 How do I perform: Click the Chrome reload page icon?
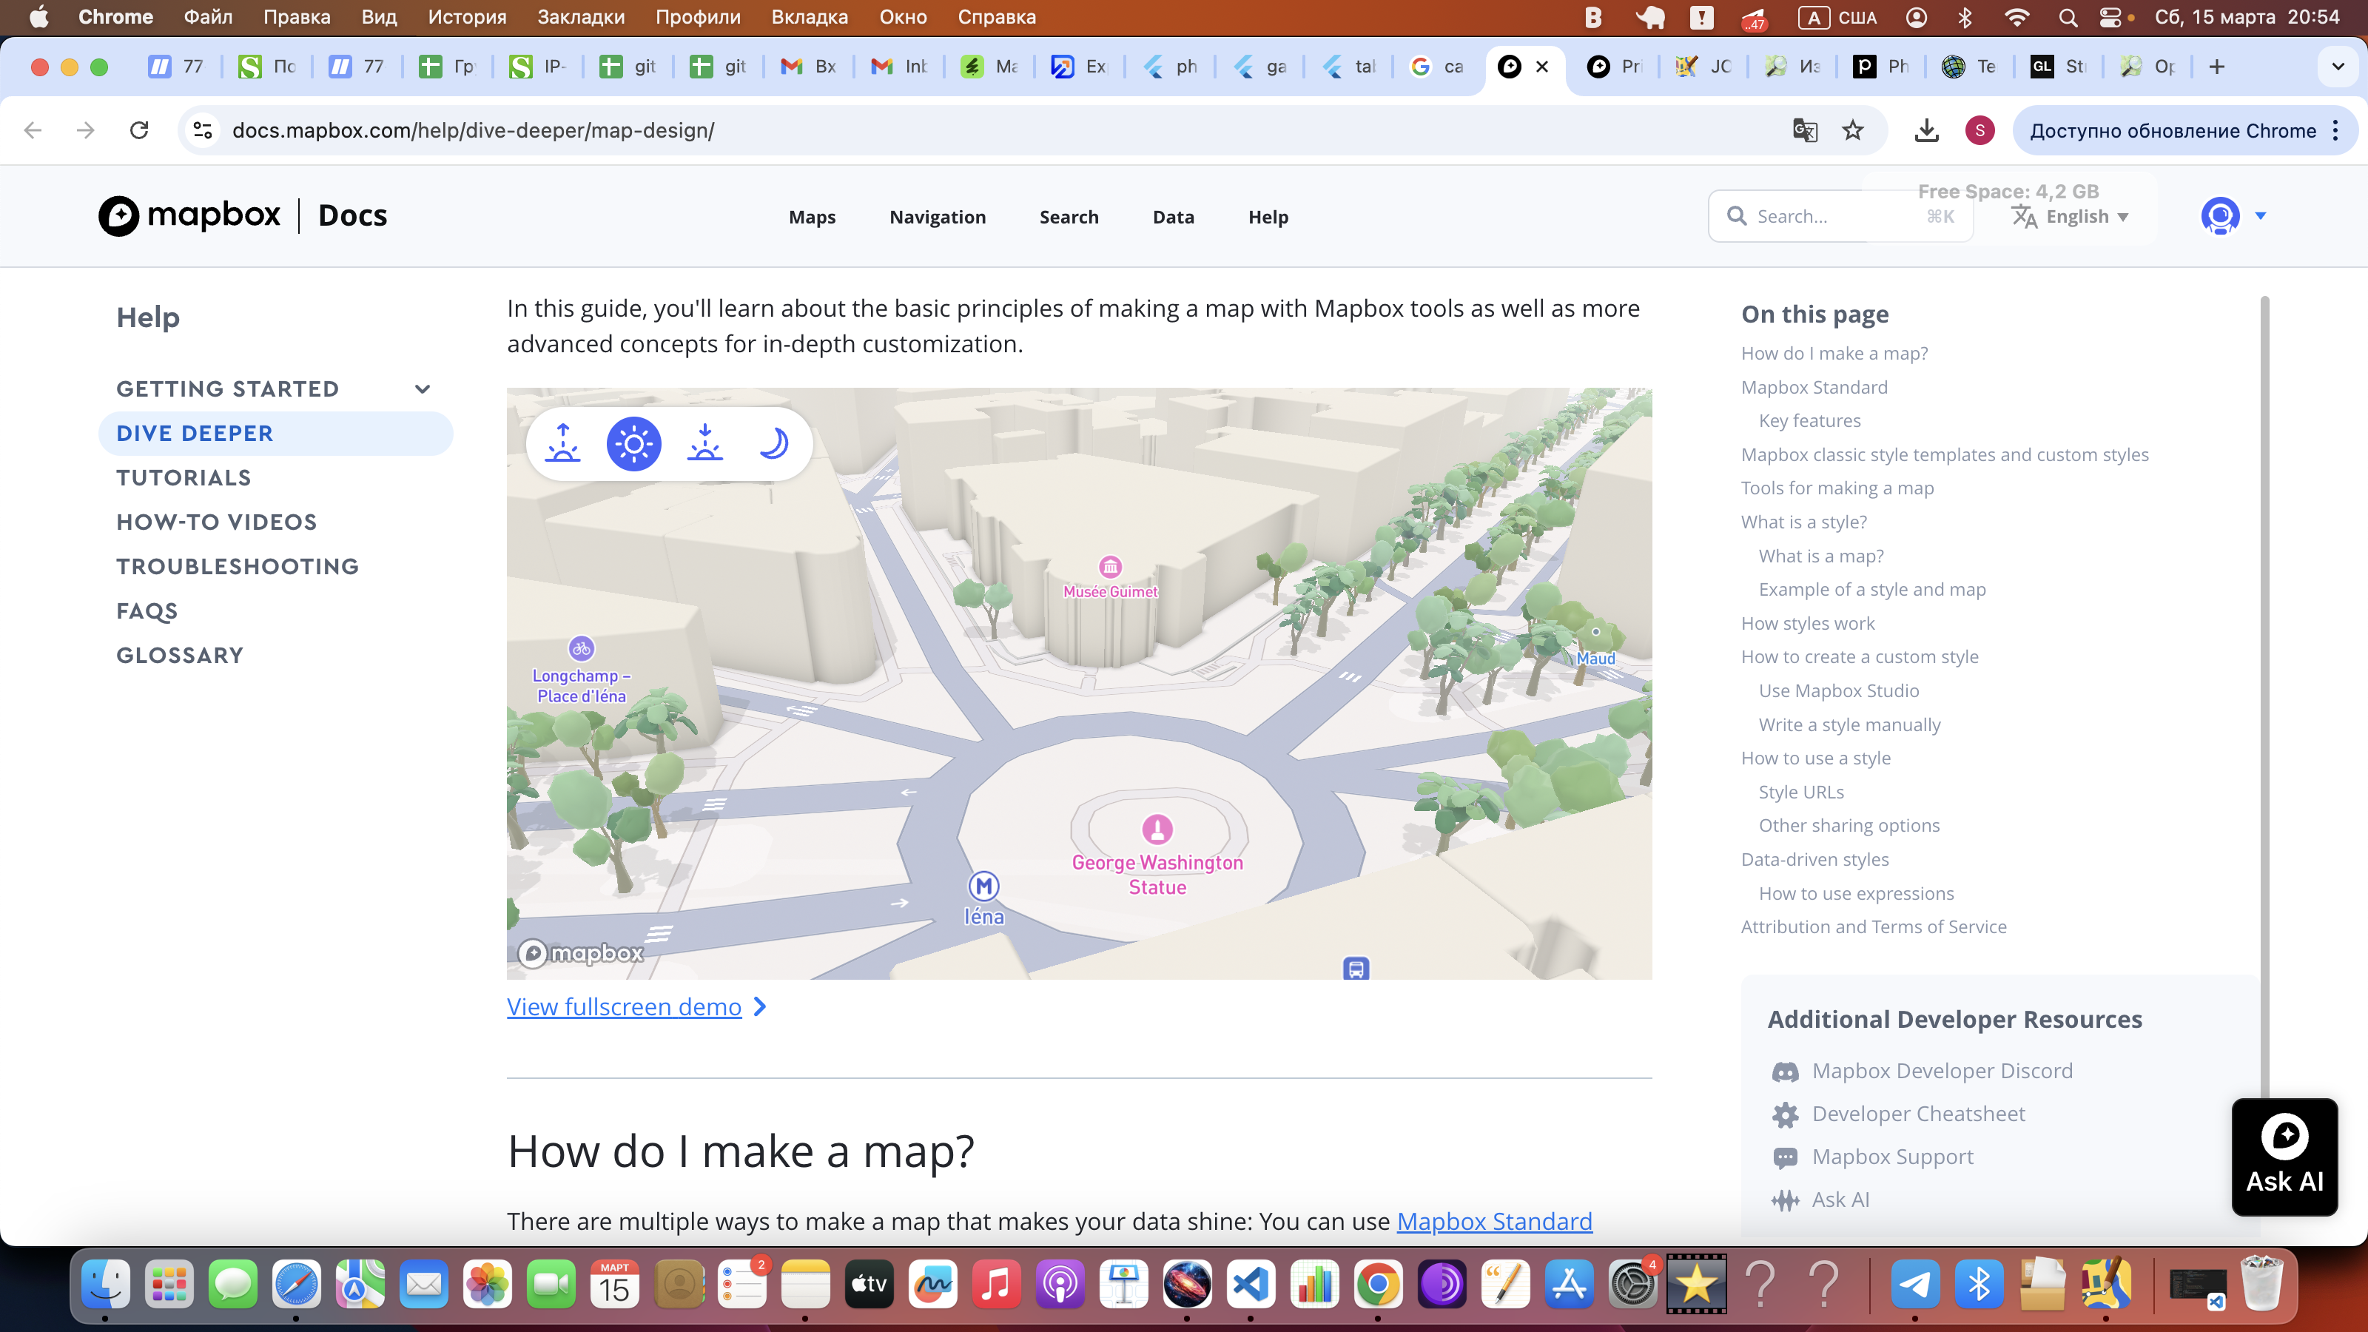coord(139,130)
